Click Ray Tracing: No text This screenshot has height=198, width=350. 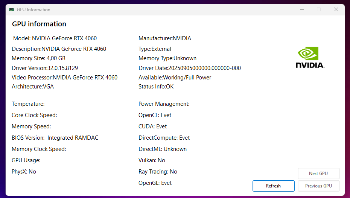pos(158,172)
